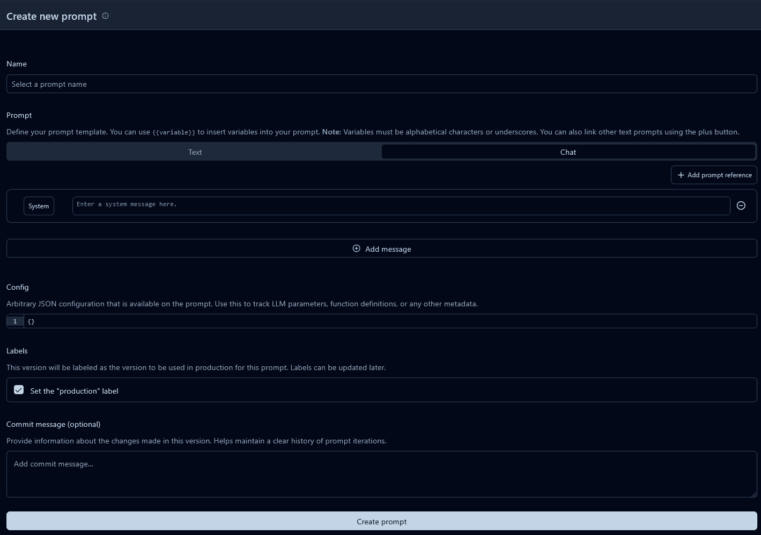Viewport: 761px width, 535px height.
Task: Click the Add message button
Action: tap(381, 248)
